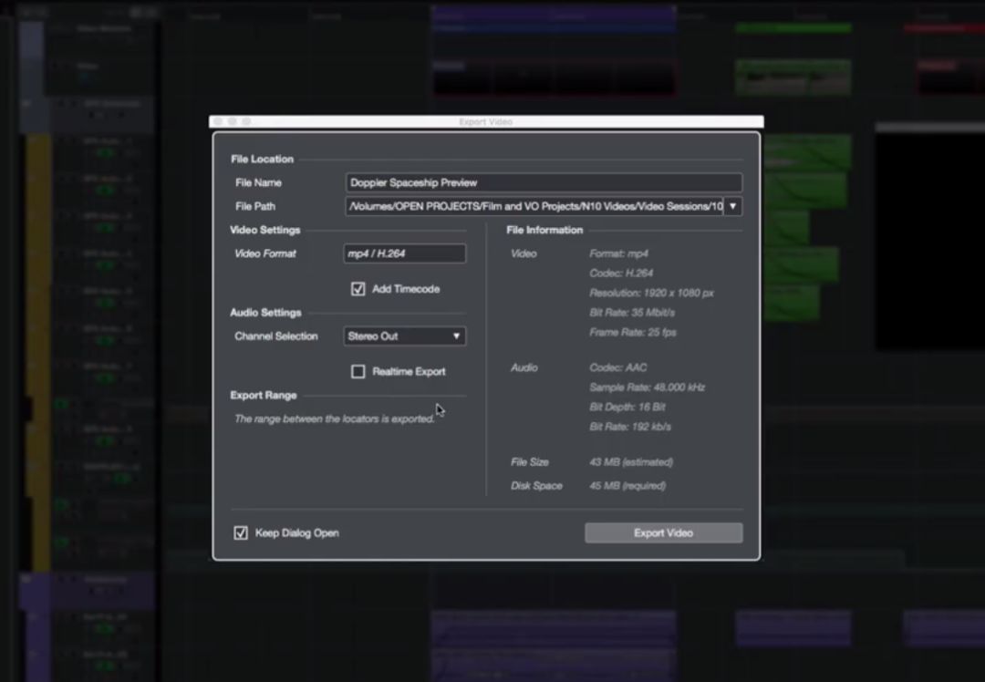Select the purple folder track header at bottom left
Image resolution: width=985 pixels, height=682 pixels.
(87, 590)
